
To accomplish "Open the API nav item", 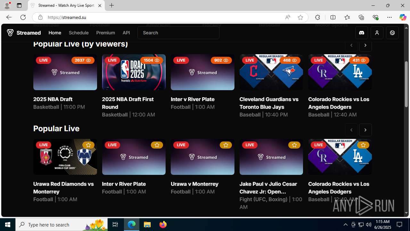I will [x=126, y=33].
